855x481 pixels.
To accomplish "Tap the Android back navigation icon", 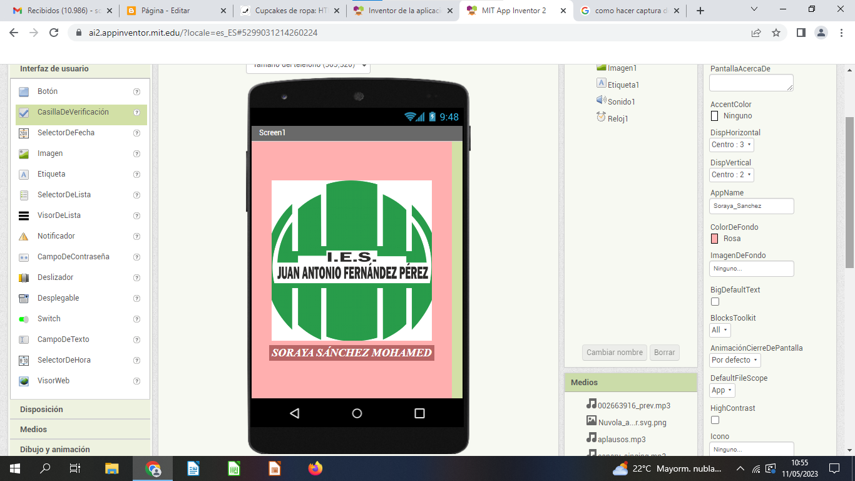I will click(294, 413).
